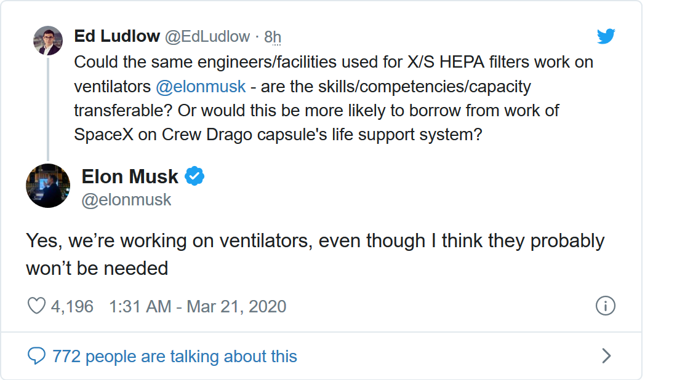Click the 4,196 likes count
Screen dimensions: 677x380
pyautogui.click(x=72, y=306)
